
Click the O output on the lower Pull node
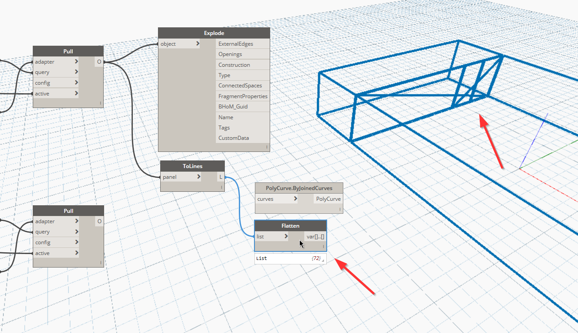[99, 221]
